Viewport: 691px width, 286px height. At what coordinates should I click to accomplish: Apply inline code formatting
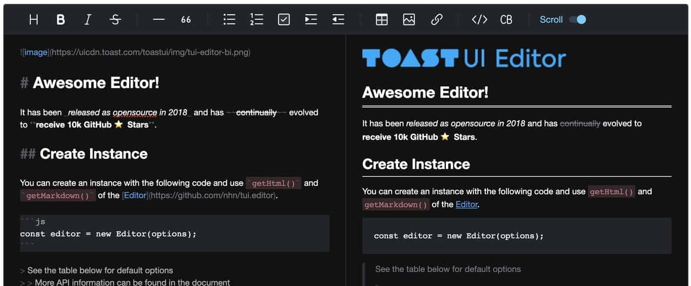[479, 19]
